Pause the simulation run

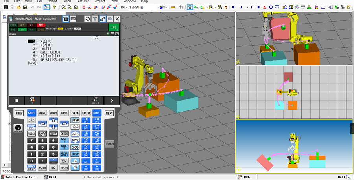(253, 7)
